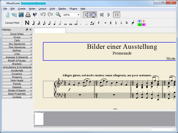The width and height of the screenshot is (178, 133).
Task: Undock the Palettes panel float button
Action: (x=27, y=30)
